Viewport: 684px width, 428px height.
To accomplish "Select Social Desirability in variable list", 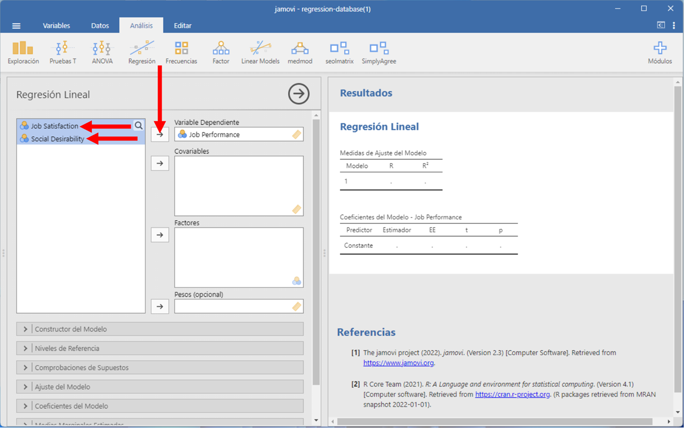I will coord(57,139).
